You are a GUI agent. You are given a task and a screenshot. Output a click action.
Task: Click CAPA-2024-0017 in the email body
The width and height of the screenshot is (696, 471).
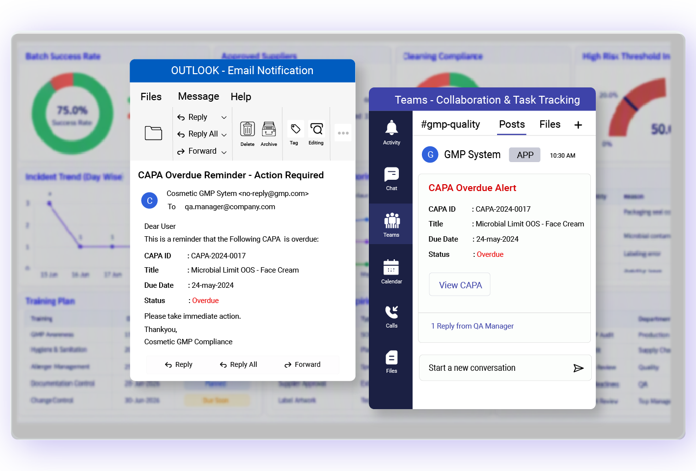pyautogui.click(x=218, y=256)
